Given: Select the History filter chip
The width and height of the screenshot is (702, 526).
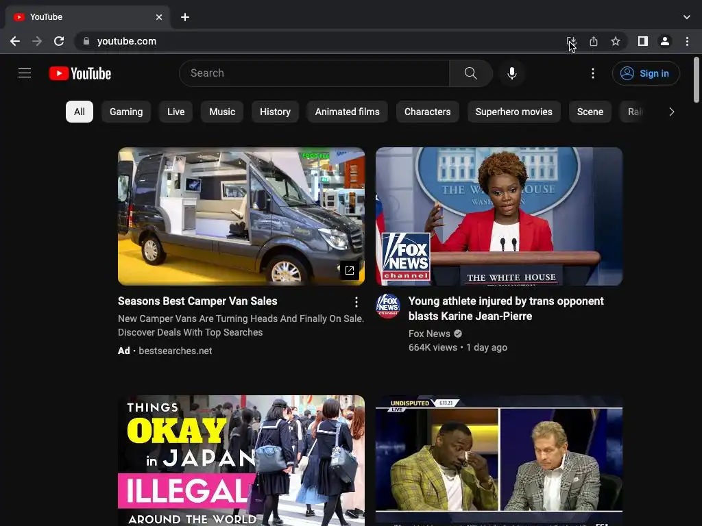Looking at the screenshot, I should (x=275, y=112).
